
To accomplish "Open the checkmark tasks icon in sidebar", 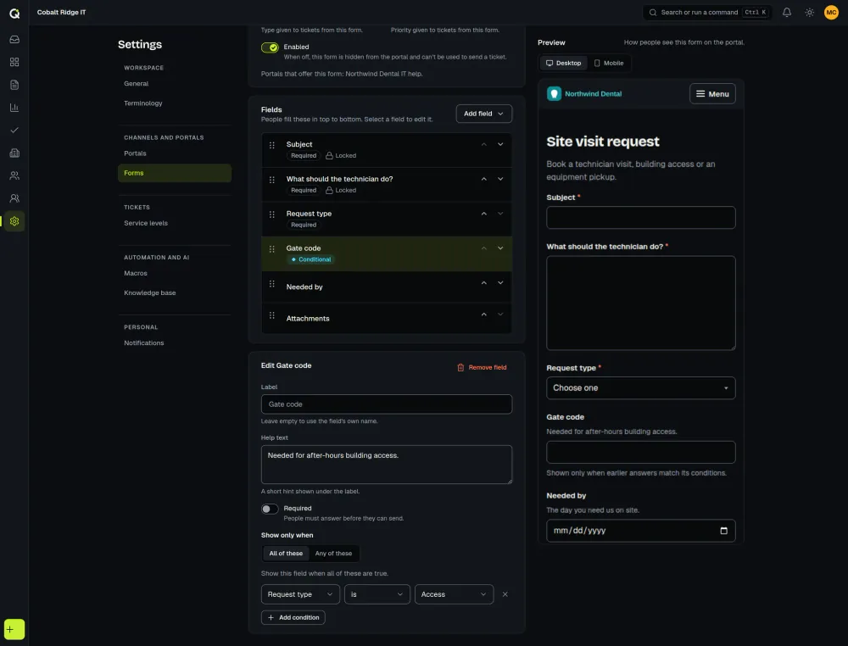I will click(14, 131).
